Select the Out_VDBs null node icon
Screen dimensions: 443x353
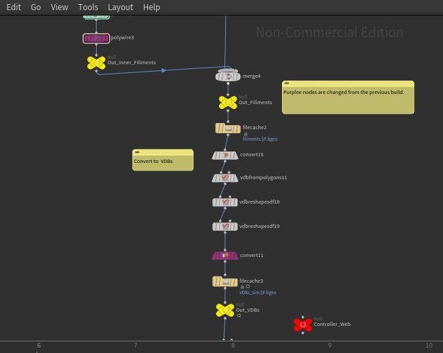225,310
